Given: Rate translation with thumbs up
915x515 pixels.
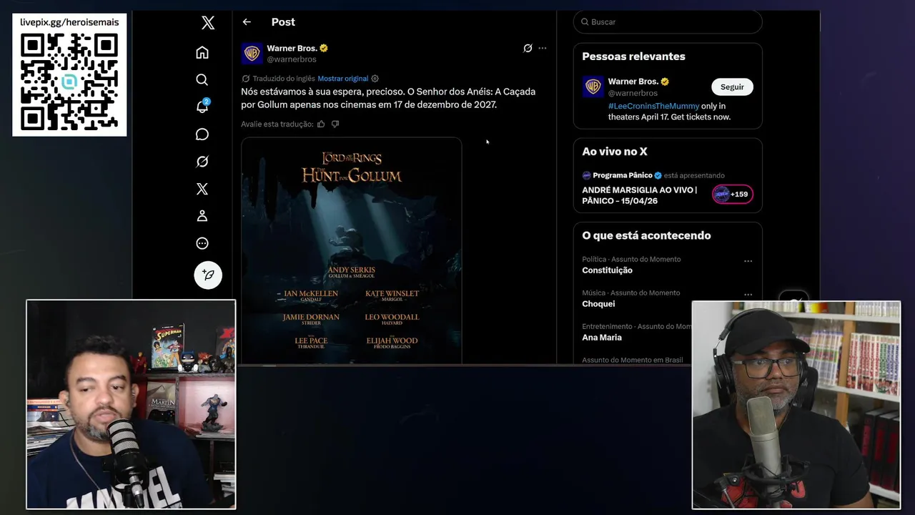Looking at the screenshot, I should click(x=321, y=124).
